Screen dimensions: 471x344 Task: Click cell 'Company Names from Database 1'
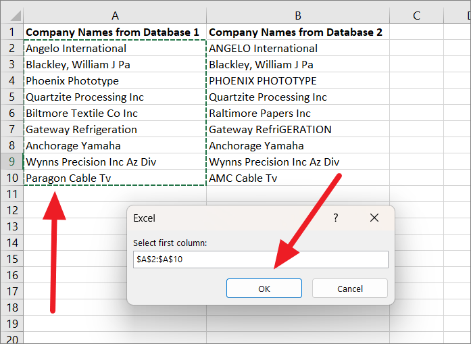point(115,32)
